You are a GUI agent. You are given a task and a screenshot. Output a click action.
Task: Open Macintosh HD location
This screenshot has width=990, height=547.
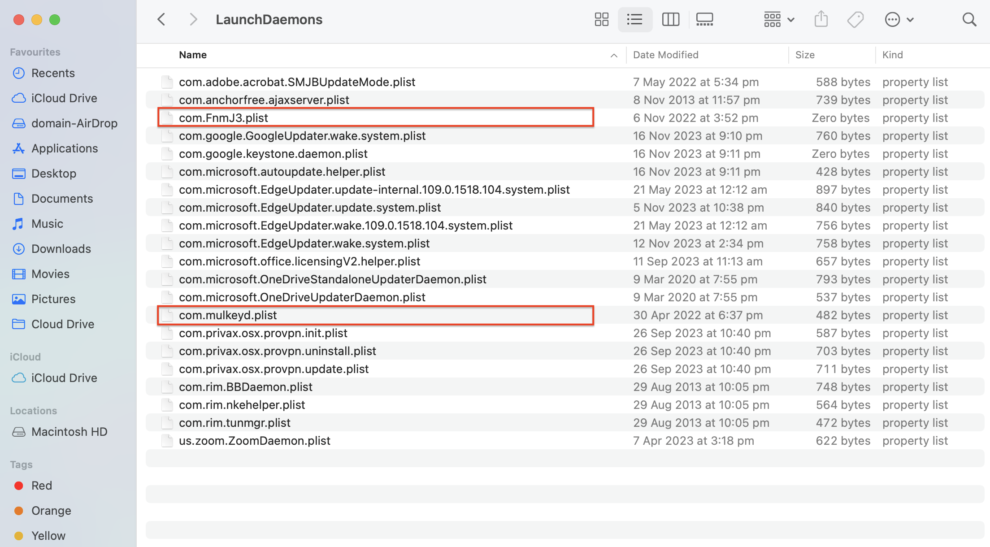(69, 432)
